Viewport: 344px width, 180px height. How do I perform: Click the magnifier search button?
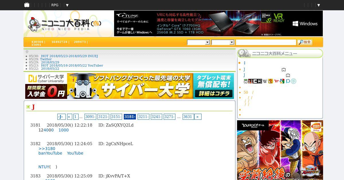[x=304, y=42]
